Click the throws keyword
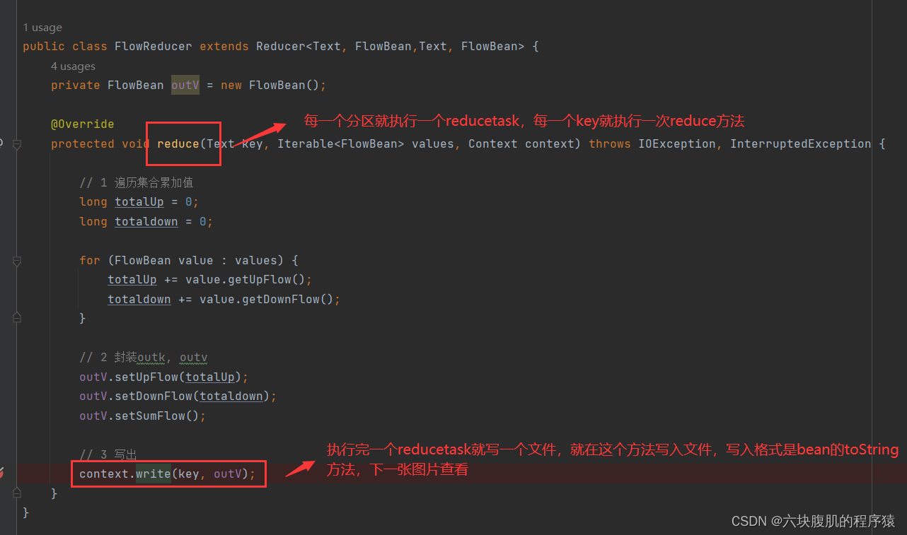This screenshot has height=535, width=907. tap(610, 144)
